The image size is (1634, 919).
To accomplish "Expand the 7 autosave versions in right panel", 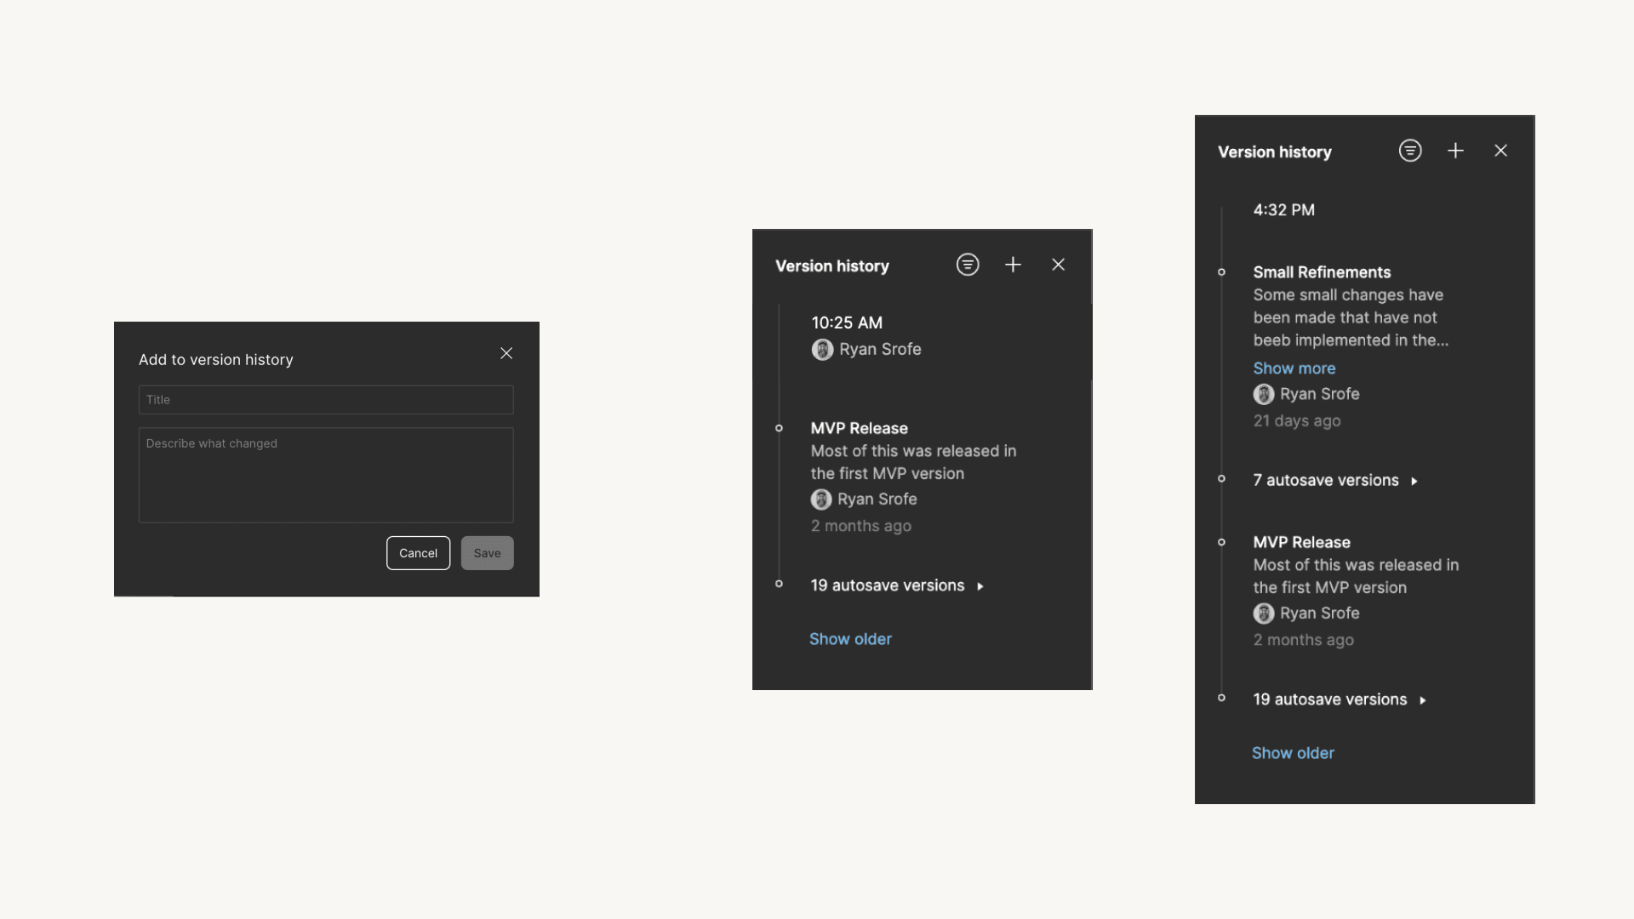I will (1415, 480).
